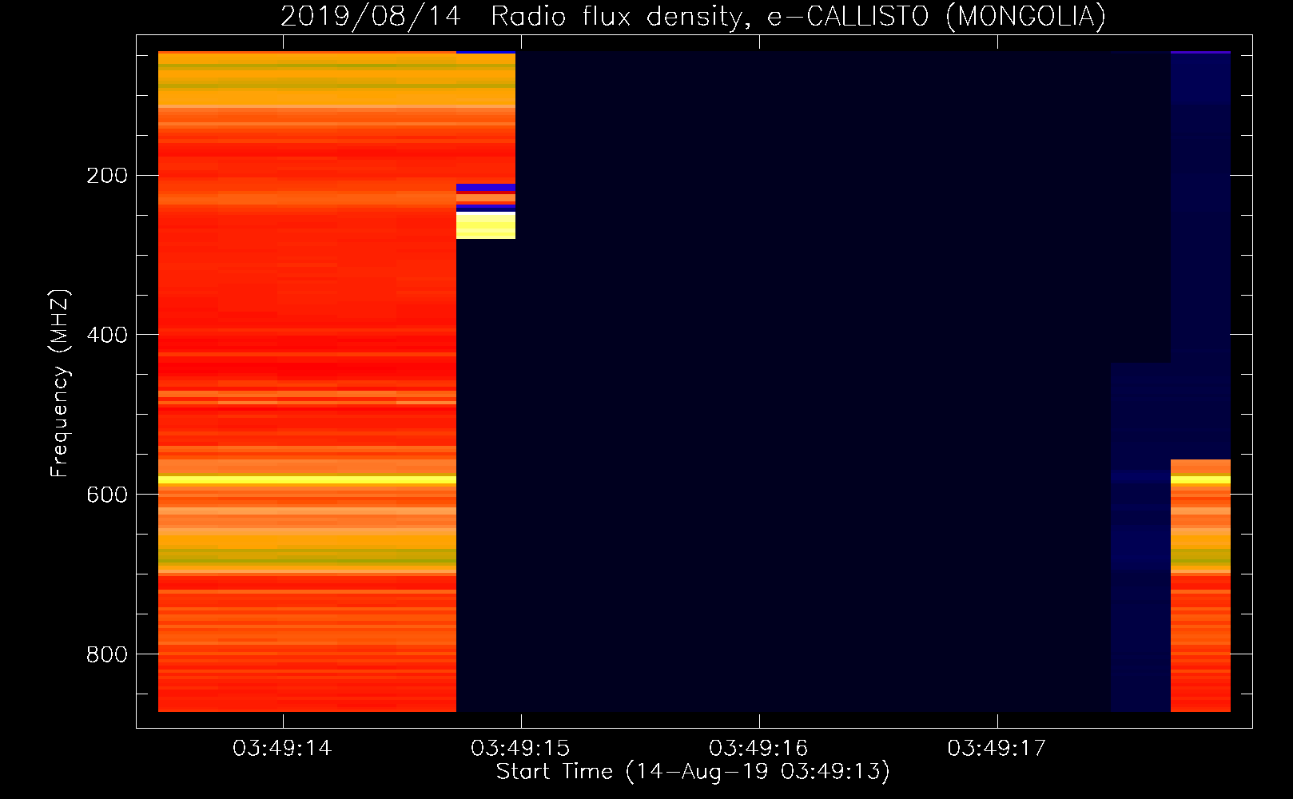The width and height of the screenshot is (1293, 799).
Task: Click the 'Start Time (14-Aug-19 03:49:13)' label
Action: pos(693,772)
